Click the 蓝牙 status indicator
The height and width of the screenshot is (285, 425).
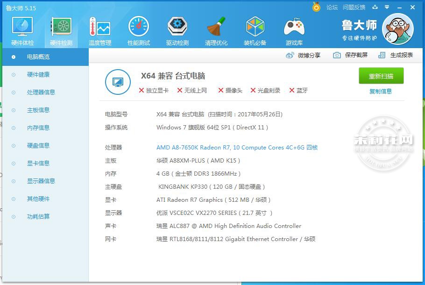click(298, 90)
